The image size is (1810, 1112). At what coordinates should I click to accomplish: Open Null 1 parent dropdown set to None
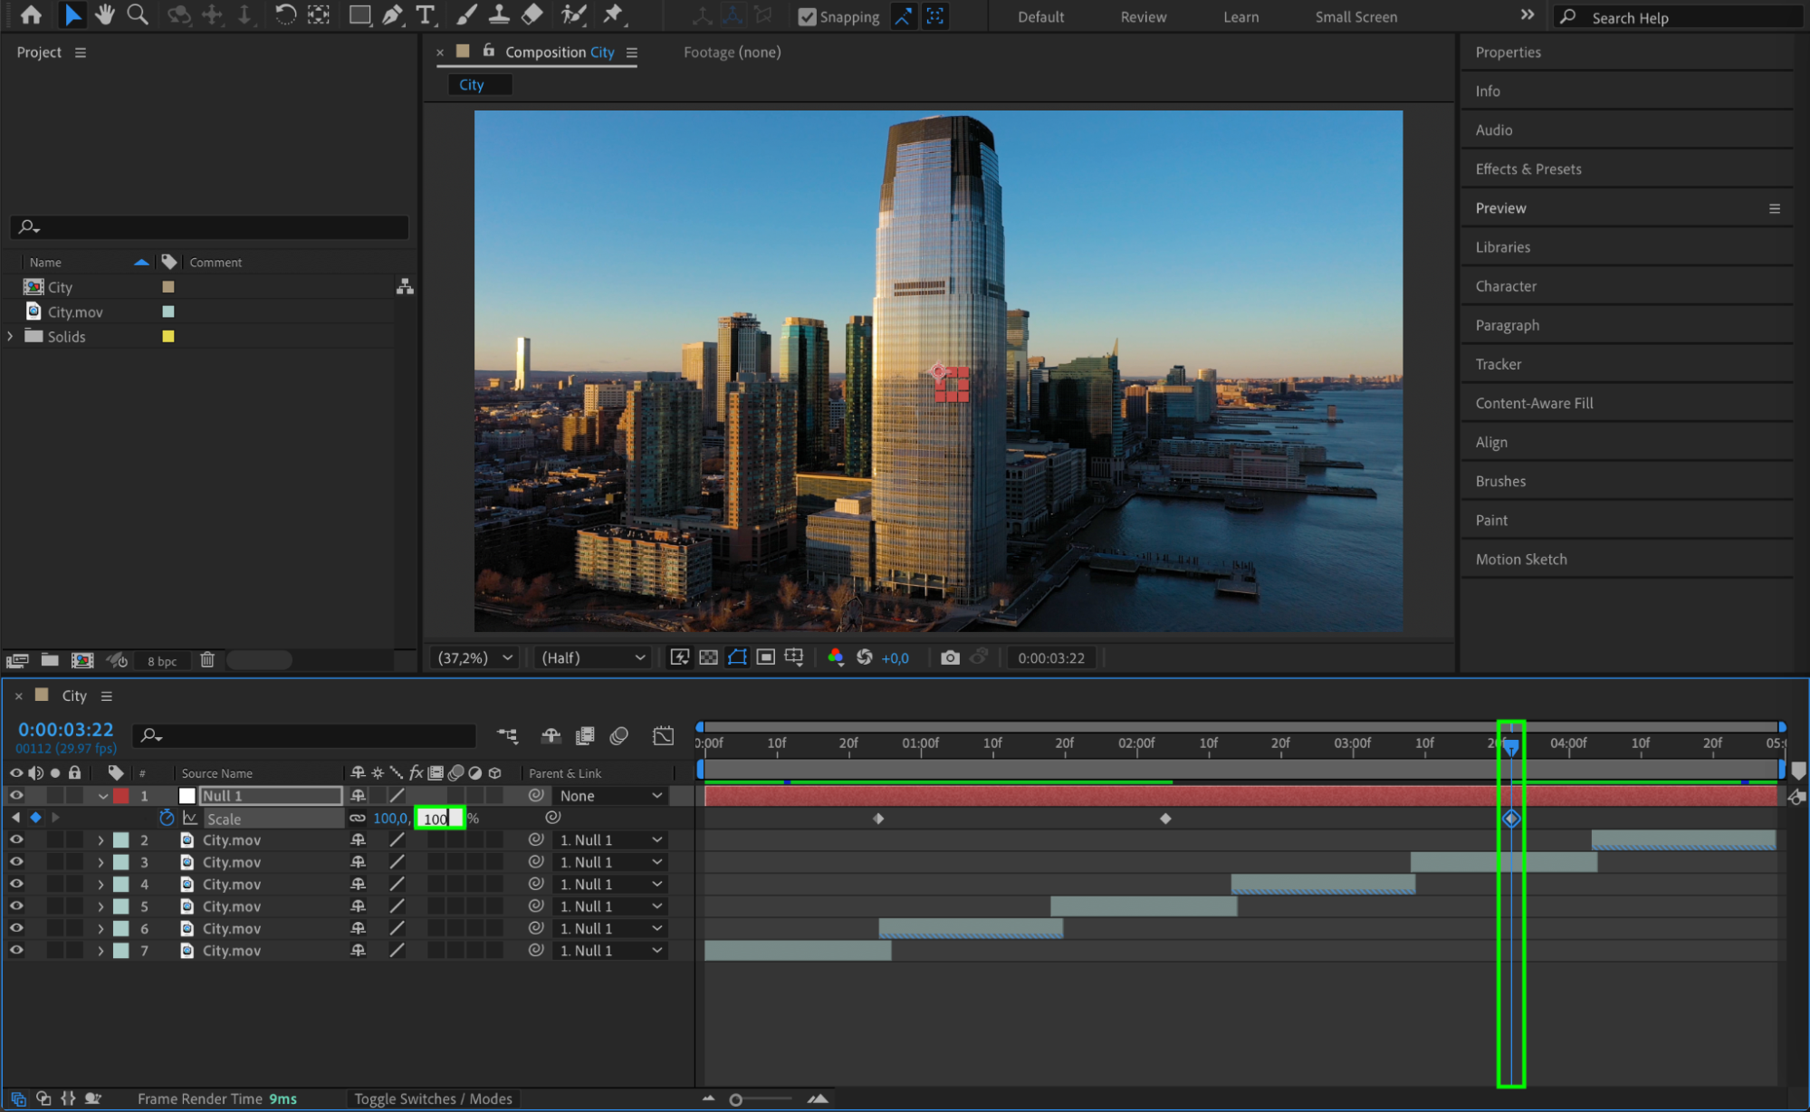610,795
